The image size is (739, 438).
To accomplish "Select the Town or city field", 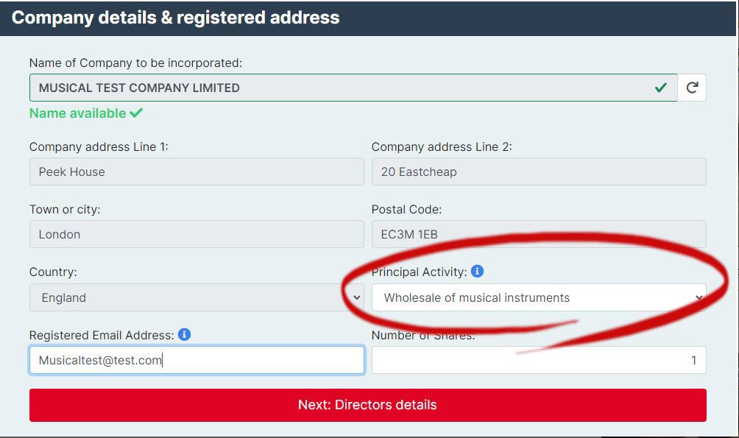I will tap(195, 234).
